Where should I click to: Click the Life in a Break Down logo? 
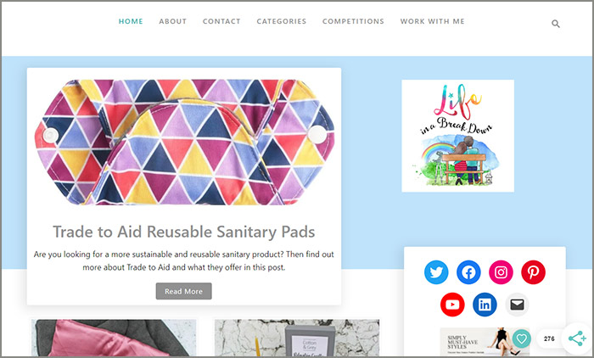457,136
